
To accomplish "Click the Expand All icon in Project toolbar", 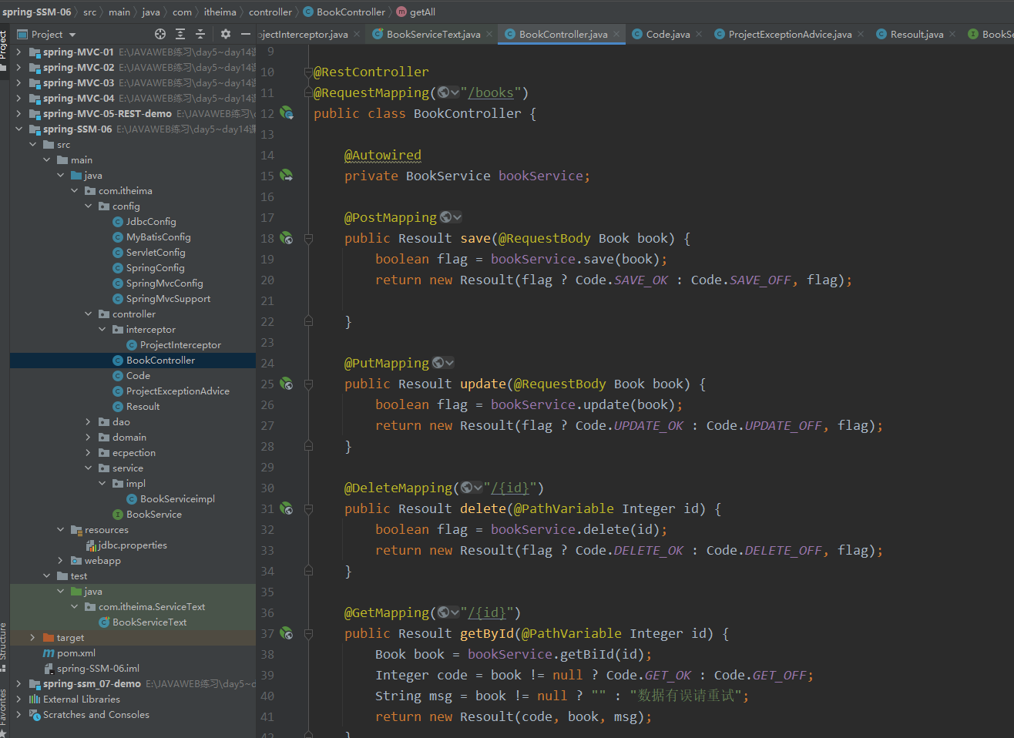I will pyautogui.click(x=180, y=34).
